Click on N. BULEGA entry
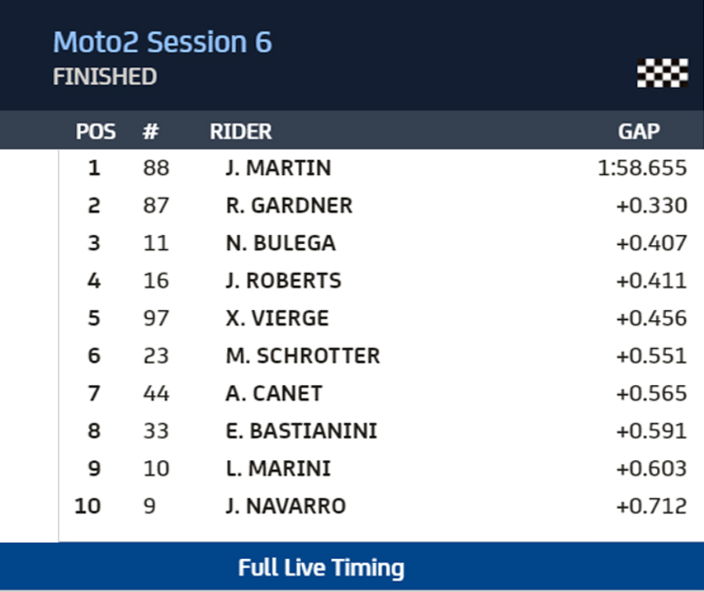 pos(281,243)
